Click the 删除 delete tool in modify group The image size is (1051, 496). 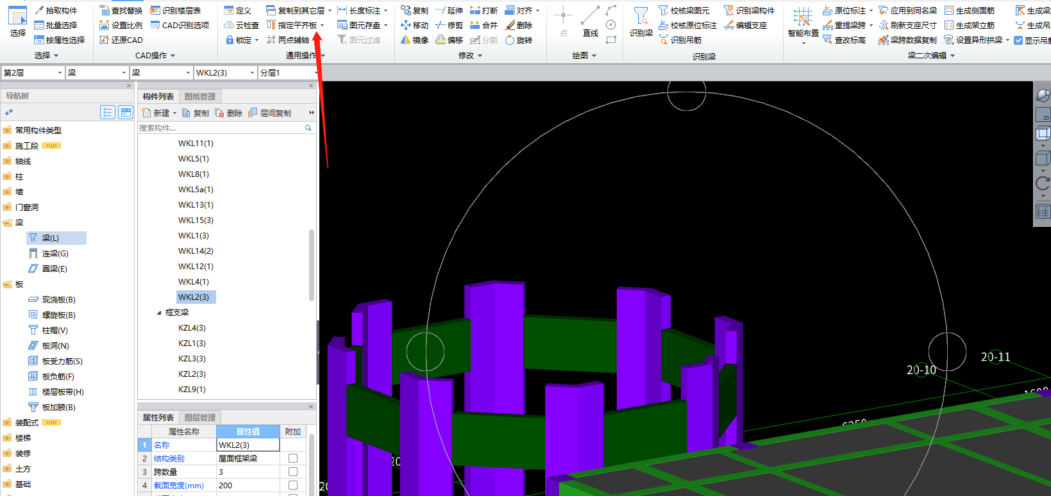click(x=518, y=25)
